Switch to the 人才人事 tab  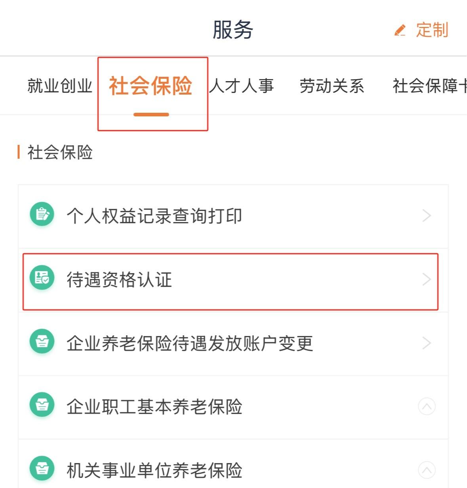click(x=242, y=86)
